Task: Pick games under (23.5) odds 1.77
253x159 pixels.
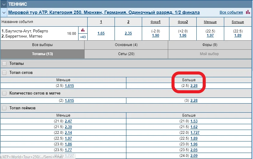Action: pyautogui.click(x=68, y=150)
